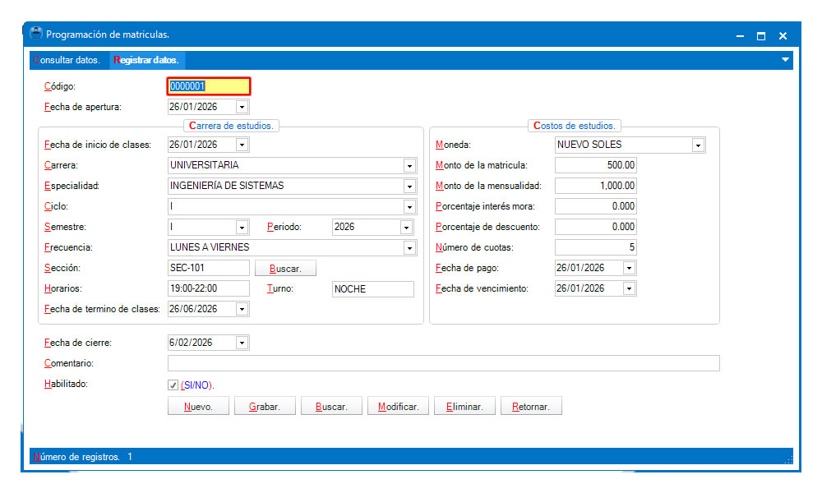Click the Comentario text field
The width and height of the screenshot is (822, 493).
point(444,363)
